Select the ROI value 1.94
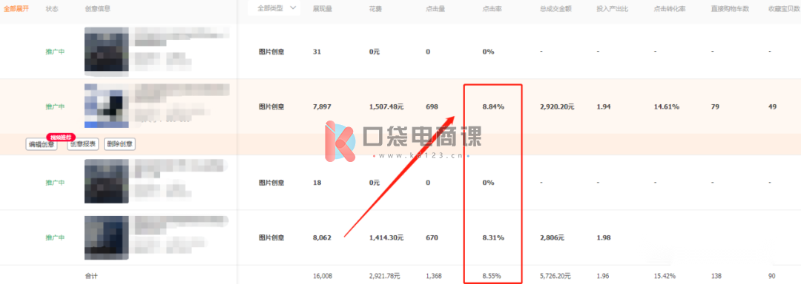The width and height of the screenshot is (801, 284). click(602, 106)
